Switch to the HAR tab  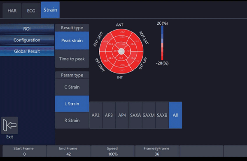[x=12, y=11]
